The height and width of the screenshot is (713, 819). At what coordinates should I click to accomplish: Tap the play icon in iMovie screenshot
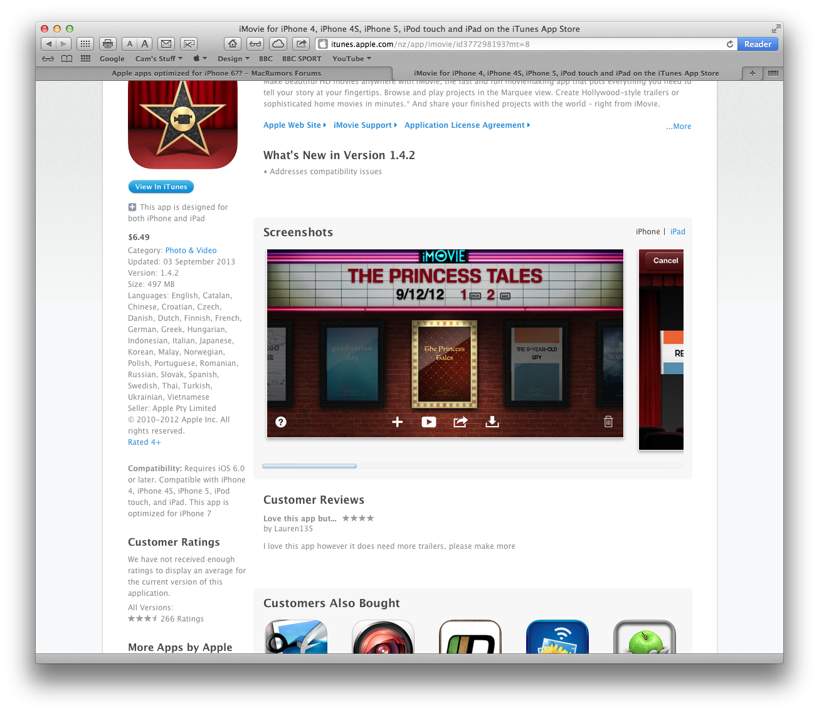429,422
